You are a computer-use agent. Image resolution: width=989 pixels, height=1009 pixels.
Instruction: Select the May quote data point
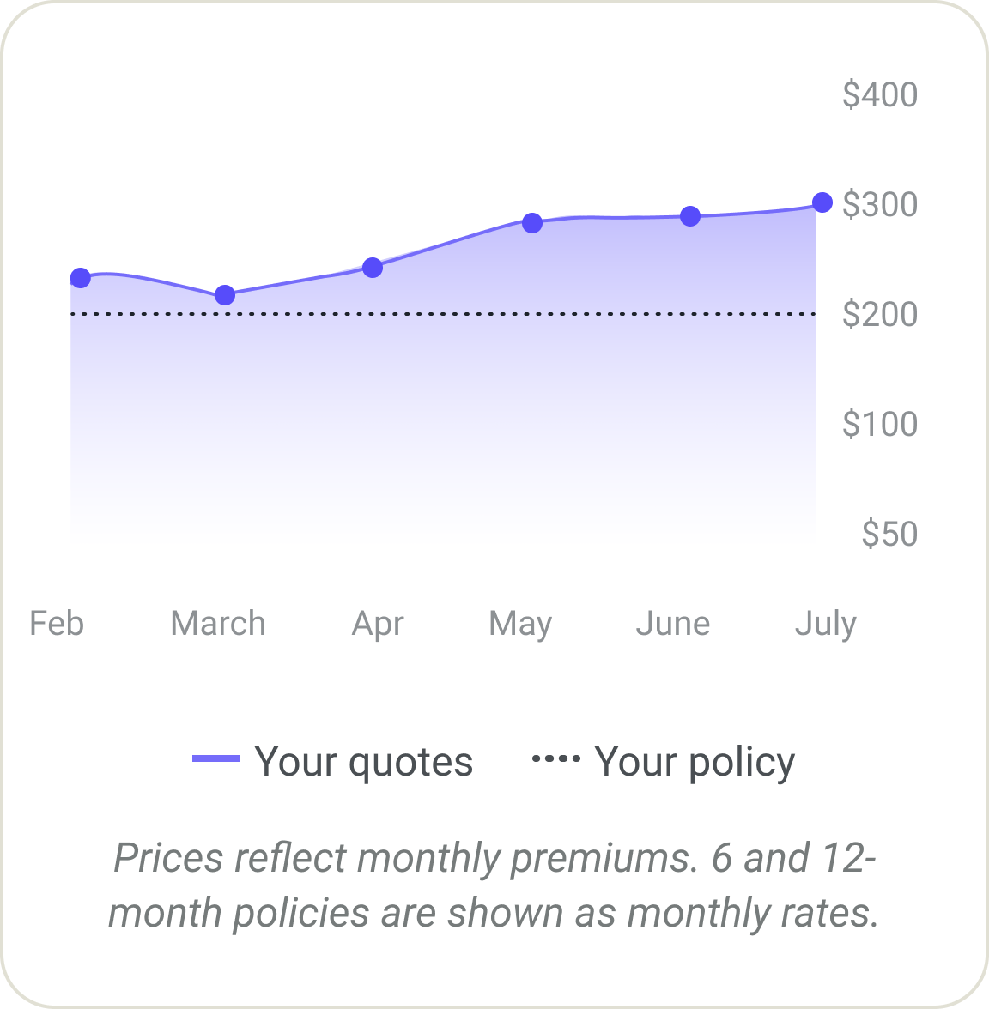tap(532, 223)
